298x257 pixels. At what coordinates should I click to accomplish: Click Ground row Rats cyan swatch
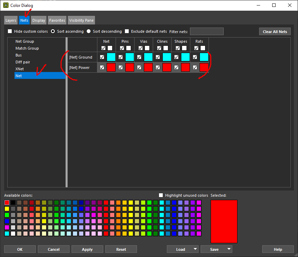pyautogui.click(x=204, y=57)
